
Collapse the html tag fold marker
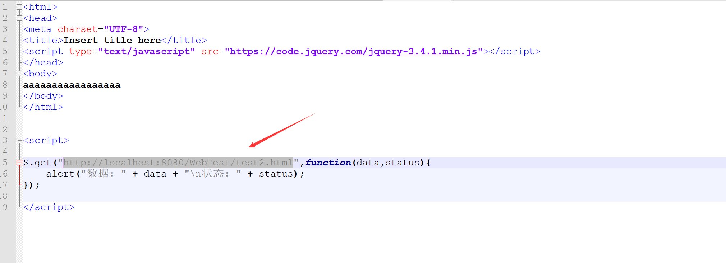point(19,7)
